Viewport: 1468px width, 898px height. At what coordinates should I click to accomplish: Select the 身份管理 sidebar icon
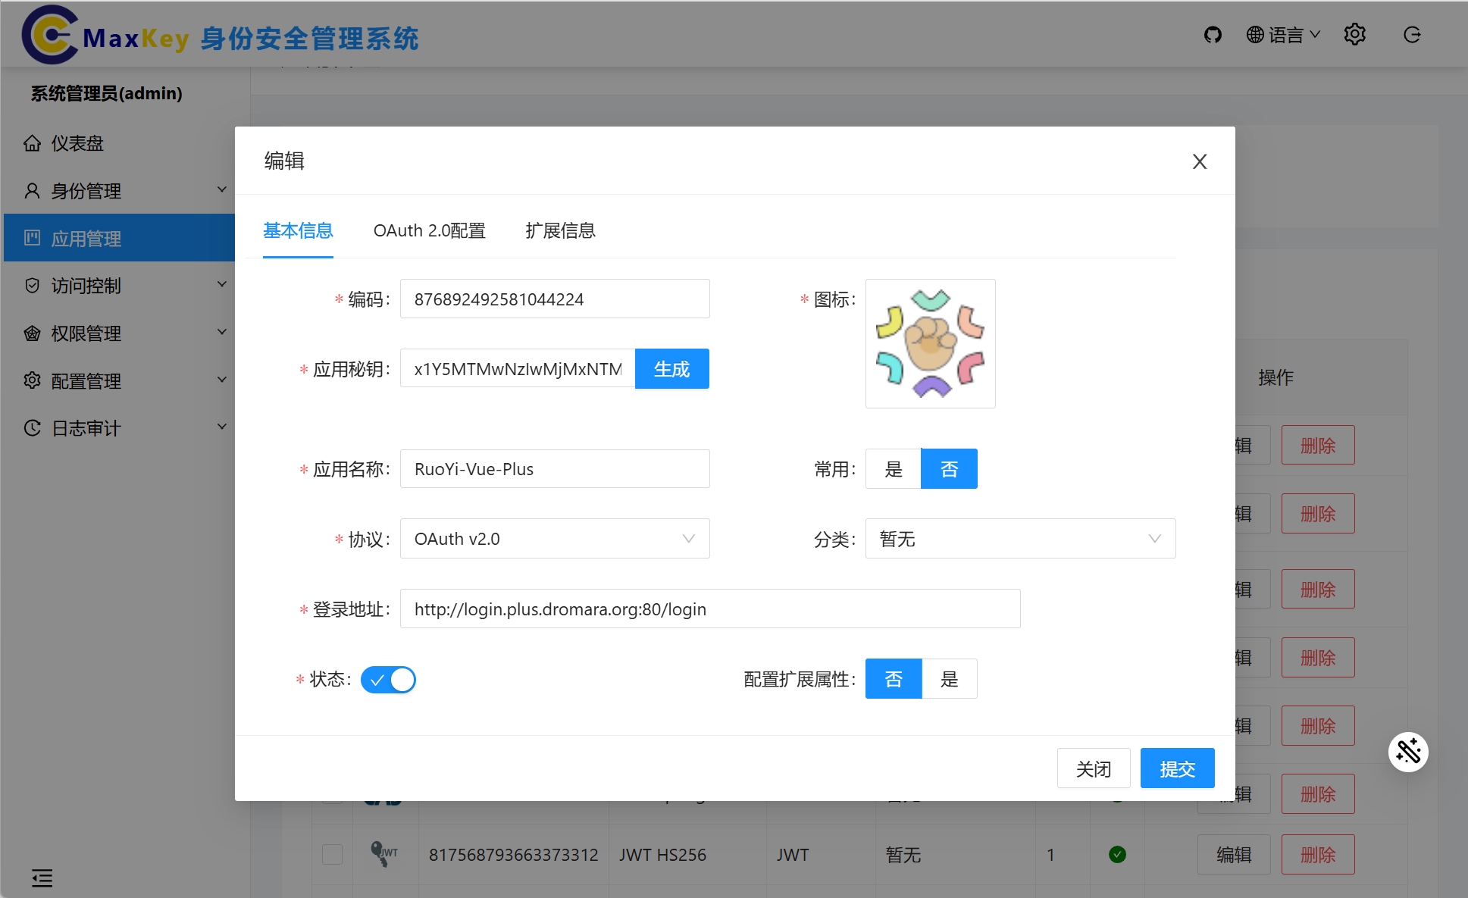tap(31, 190)
